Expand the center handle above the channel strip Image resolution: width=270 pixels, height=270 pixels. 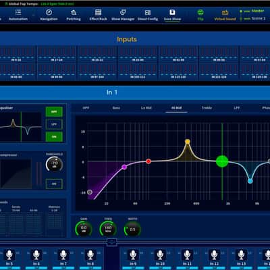(x=112, y=242)
